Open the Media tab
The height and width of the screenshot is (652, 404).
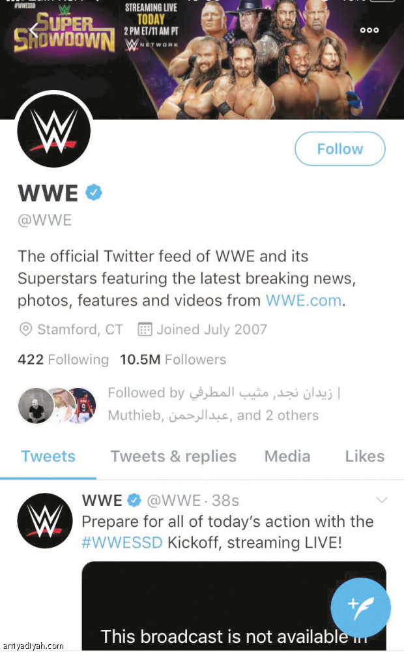[x=287, y=456]
